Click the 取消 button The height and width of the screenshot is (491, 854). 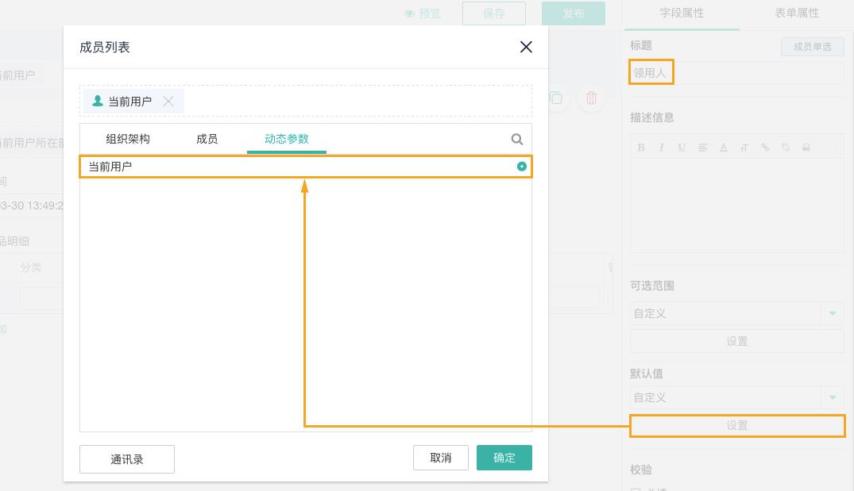tap(440, 458)
